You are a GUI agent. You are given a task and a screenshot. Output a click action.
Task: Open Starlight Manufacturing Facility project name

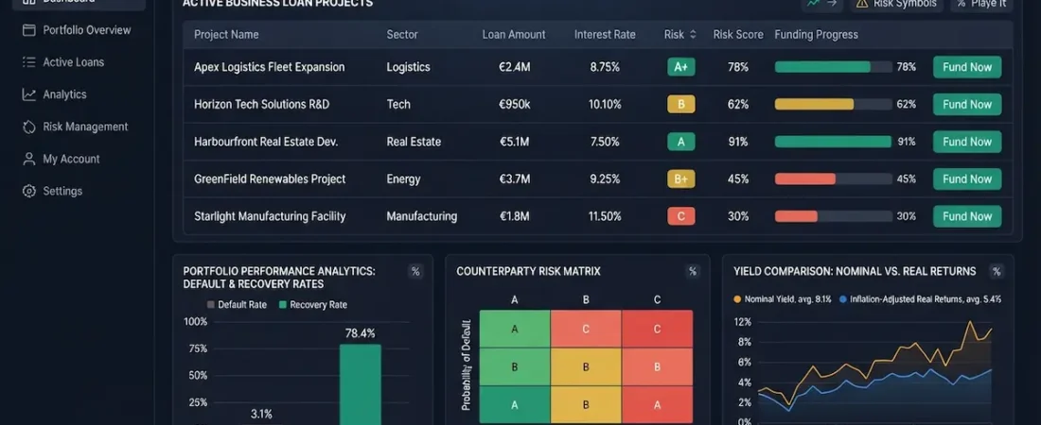click(x=270, y=216)
